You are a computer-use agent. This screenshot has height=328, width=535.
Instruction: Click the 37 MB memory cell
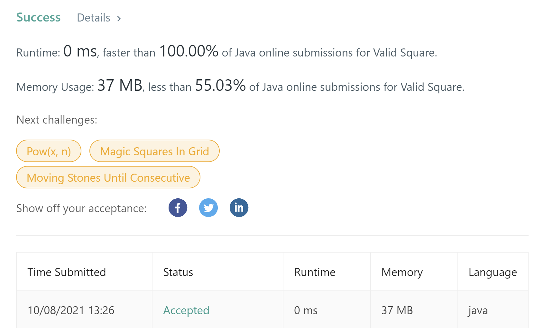397,310
